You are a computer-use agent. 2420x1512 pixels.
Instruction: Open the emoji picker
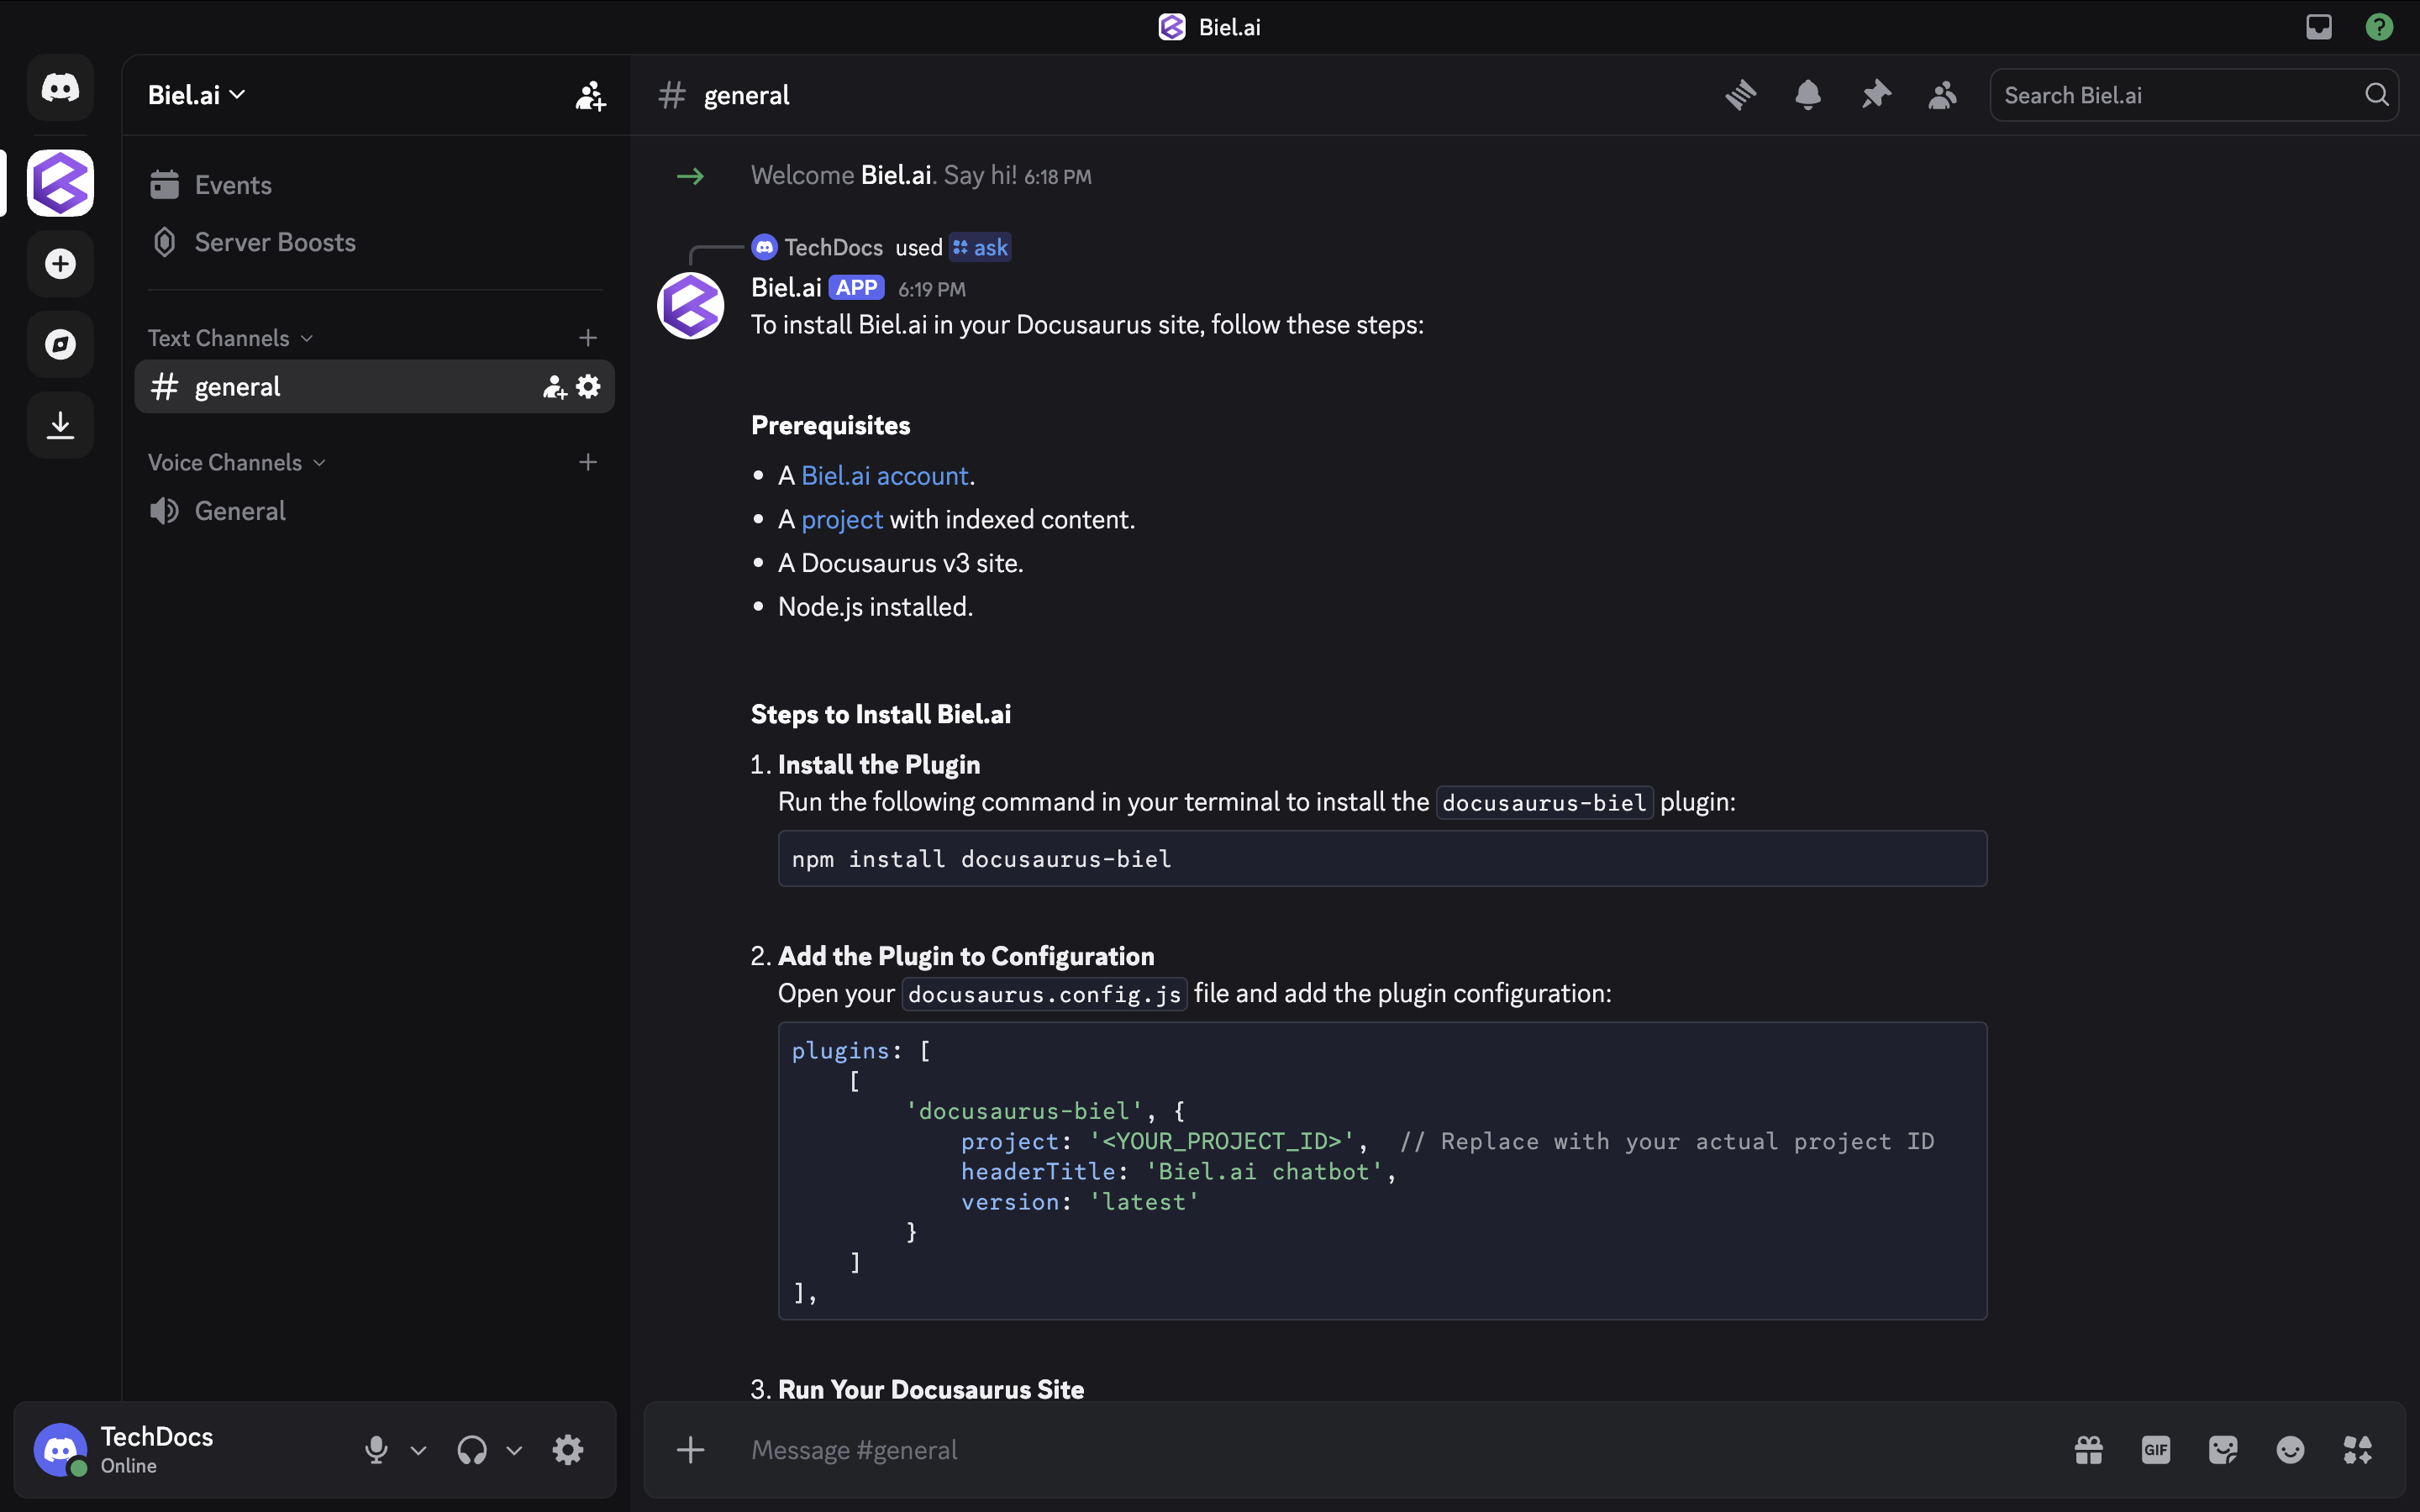point(2291,1449)
